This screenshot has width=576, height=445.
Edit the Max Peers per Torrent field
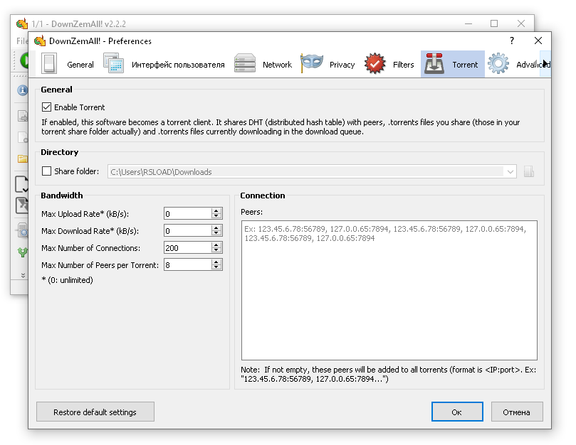pos(187,265)
